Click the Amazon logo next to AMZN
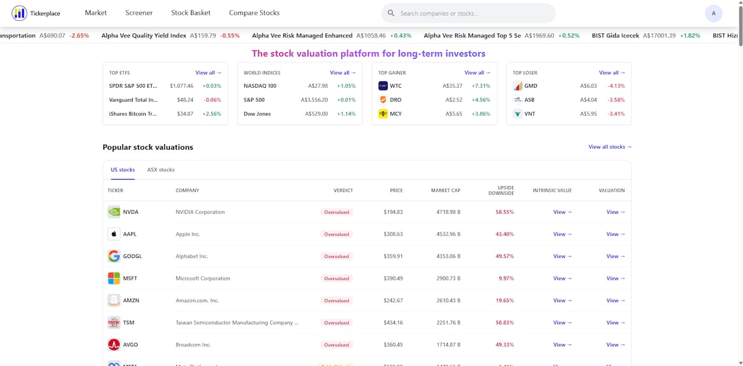 point(114,300)
